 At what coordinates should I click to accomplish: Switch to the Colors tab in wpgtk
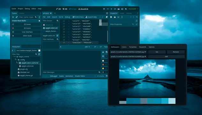click(x=124, y=47)
